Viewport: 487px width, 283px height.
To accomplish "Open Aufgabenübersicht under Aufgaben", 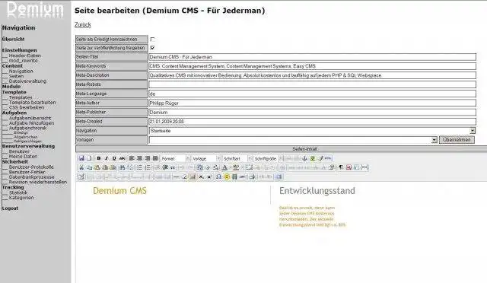I will coord(30,118).
